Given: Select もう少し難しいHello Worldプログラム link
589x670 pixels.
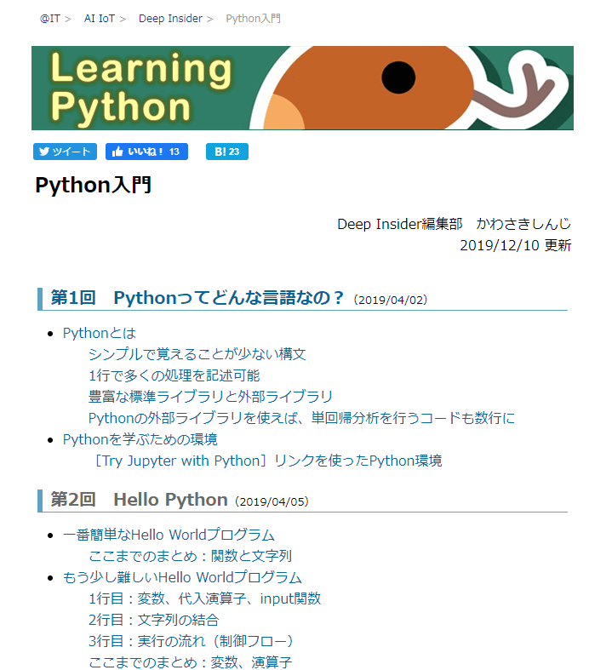Looking at the screenshot, I should (x=182, y=577).
